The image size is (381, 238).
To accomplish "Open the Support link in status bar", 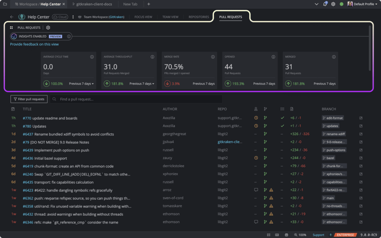I will 318,235.
